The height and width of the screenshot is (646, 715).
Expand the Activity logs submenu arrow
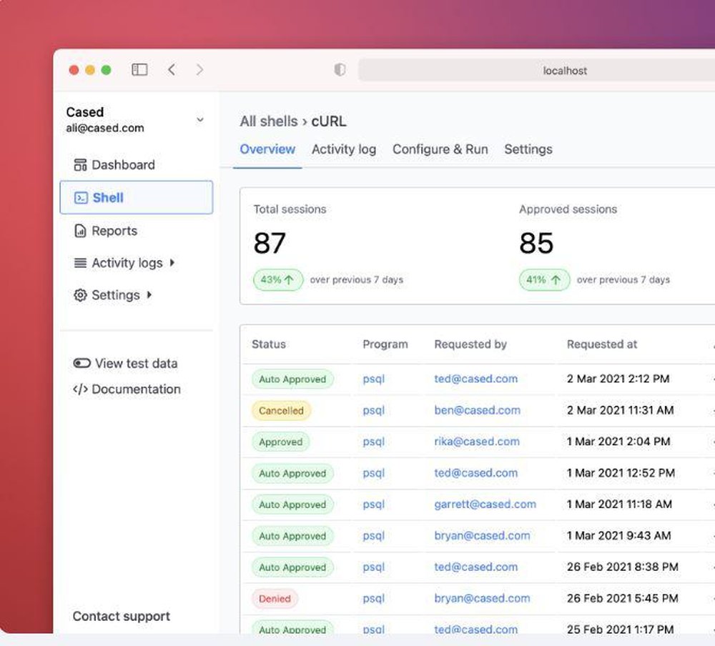(x=172, y=263)
